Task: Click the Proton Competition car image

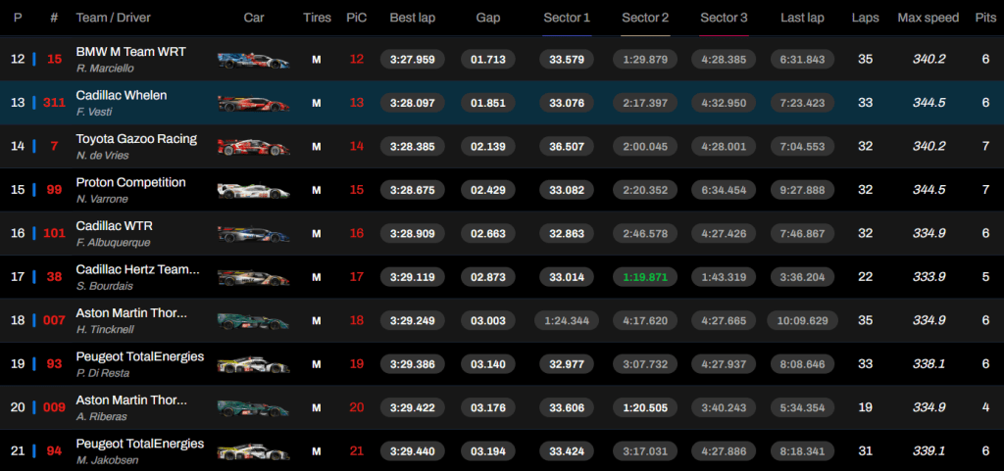Action: [254, 190]
